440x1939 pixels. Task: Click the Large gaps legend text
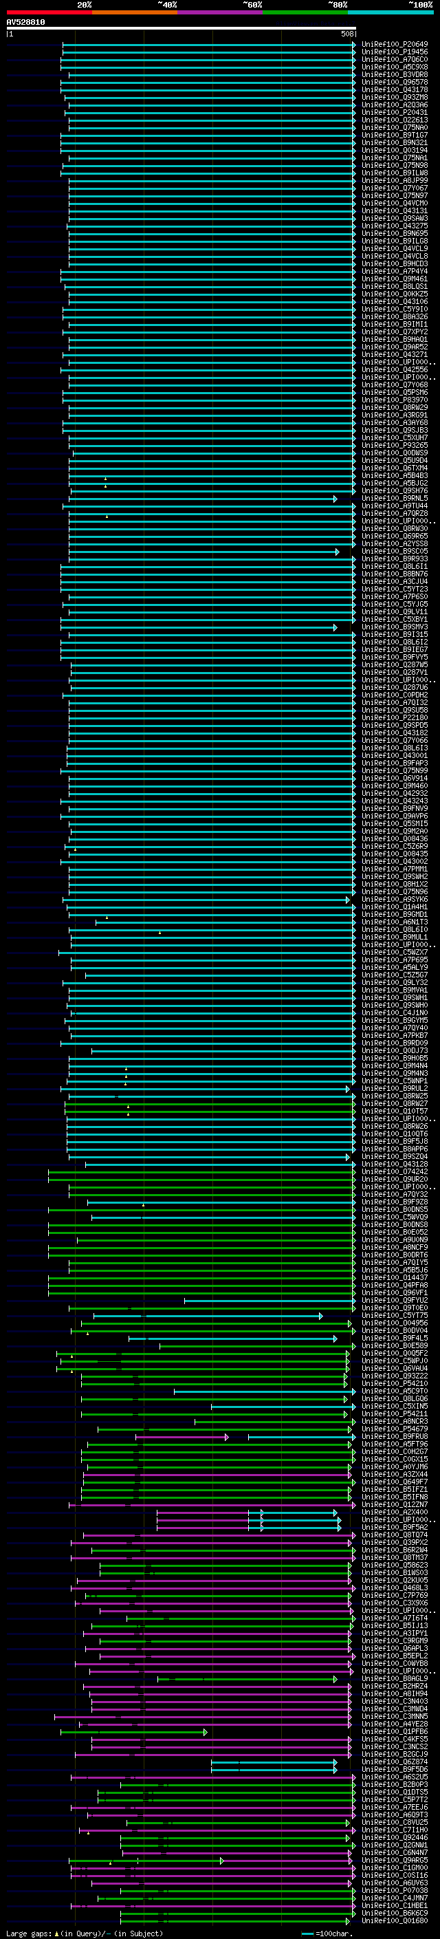point(83,1933)
